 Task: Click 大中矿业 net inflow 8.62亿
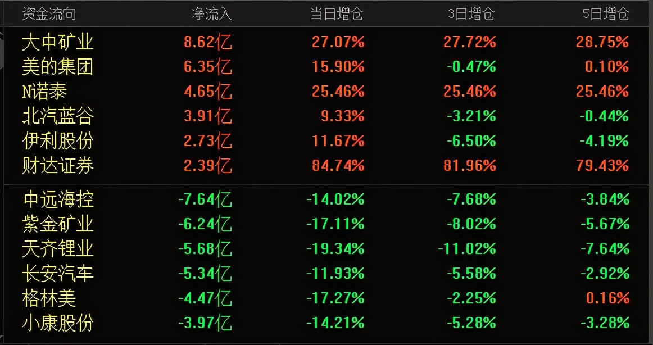pyautogui.click(x=207, y=42)
